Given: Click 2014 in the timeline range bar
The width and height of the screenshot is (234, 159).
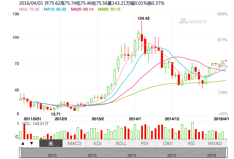Looking at the screenshot, I should pos(132,155).
